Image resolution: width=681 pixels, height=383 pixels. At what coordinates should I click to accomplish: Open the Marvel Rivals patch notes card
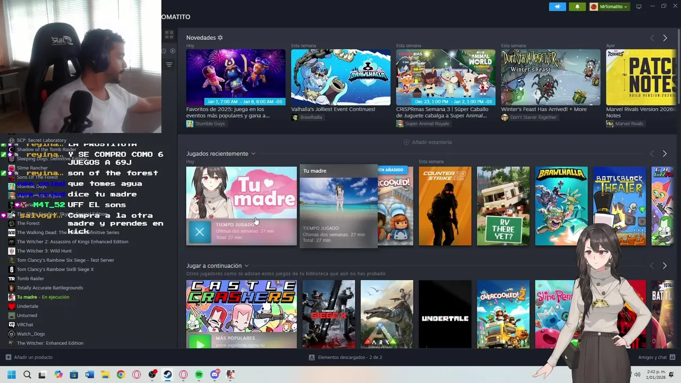642,77
